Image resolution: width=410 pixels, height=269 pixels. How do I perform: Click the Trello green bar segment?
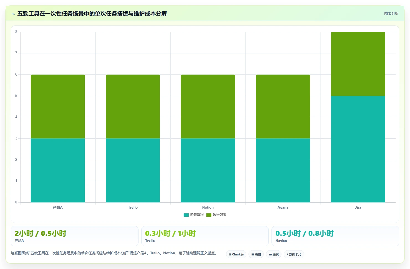point(133,107)
